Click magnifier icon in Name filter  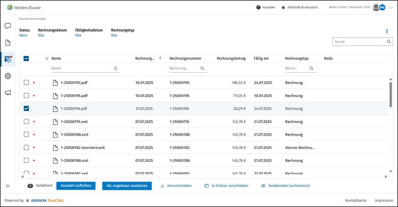click(116, 69)
